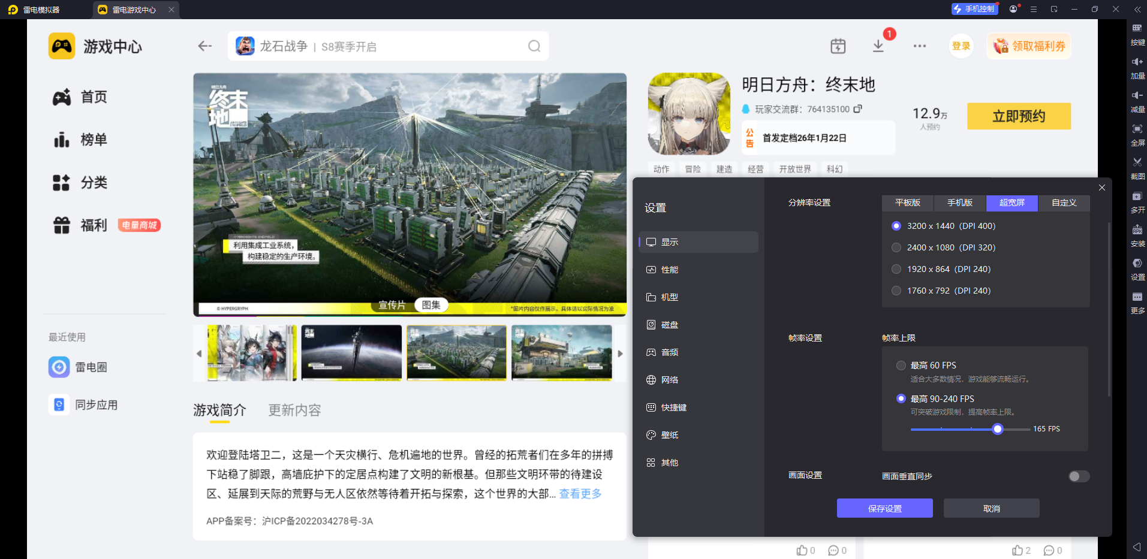Copy the player group number 764135100
1147x559 pixels.
pos(858,109)
